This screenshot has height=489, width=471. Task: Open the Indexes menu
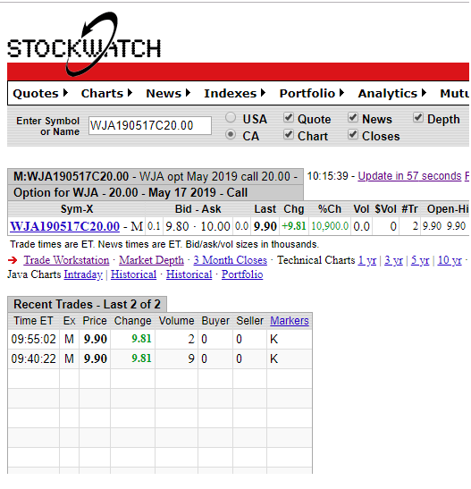[230, 94]
